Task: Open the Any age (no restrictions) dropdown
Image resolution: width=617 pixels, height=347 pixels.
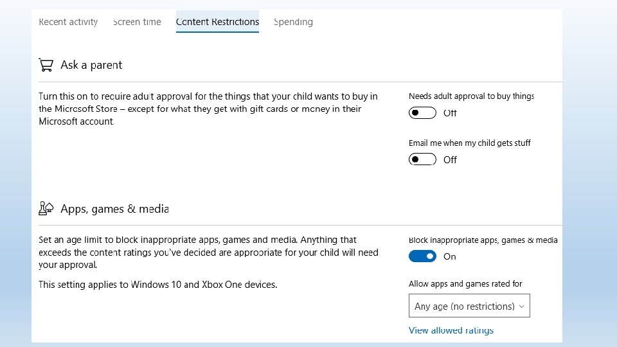Action: coord(469,307)
